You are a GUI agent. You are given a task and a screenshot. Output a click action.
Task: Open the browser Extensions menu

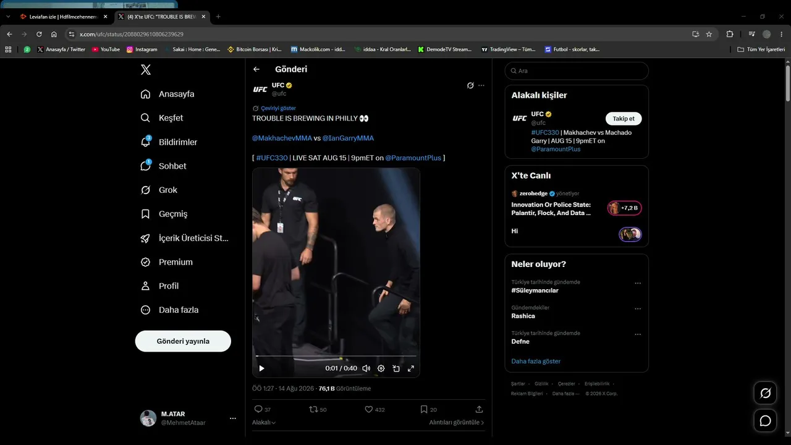coord(730,34)
